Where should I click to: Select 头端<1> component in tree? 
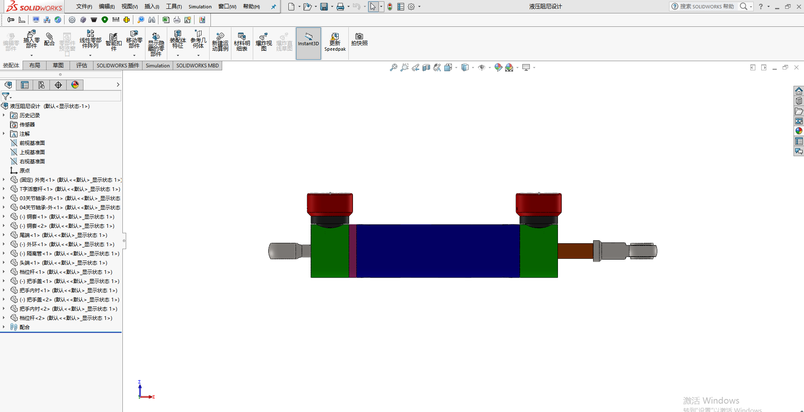[63, 263]
